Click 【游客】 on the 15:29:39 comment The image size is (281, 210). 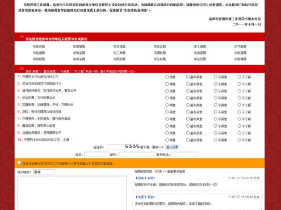pos(141,197)
